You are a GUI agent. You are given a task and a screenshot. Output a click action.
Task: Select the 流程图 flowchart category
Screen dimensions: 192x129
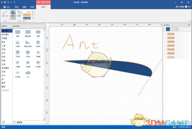4,38
